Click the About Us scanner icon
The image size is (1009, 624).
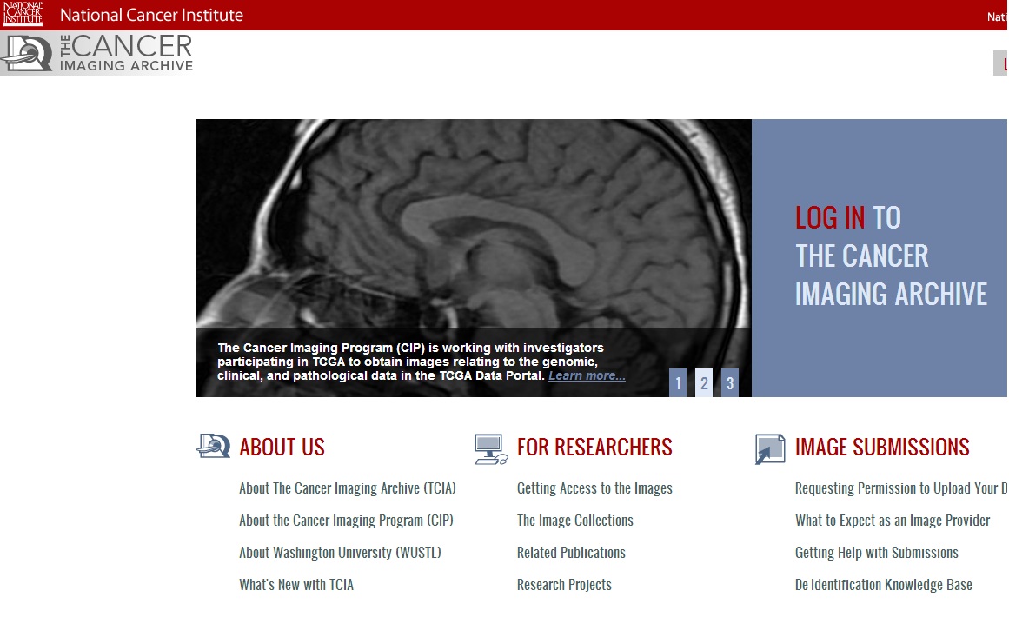(x=213, y=446)
